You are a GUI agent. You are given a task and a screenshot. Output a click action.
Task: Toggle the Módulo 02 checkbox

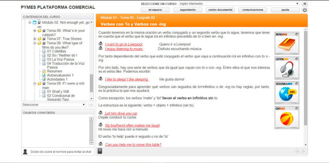point(39,22)
